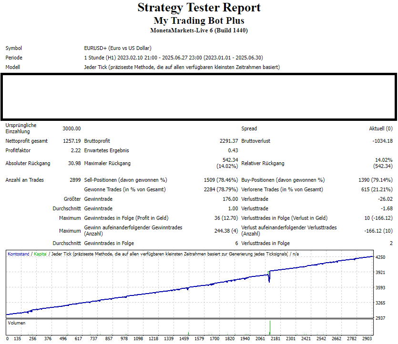Click the 1 Stunde (H1) period value
The image size is (398, 344).
(x=173, y=58)
